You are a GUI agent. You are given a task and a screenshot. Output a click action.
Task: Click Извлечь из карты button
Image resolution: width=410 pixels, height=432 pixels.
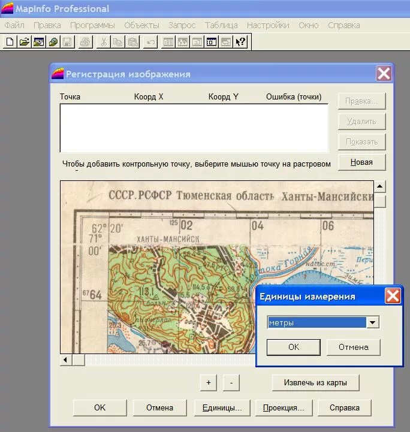click(315, 382)
